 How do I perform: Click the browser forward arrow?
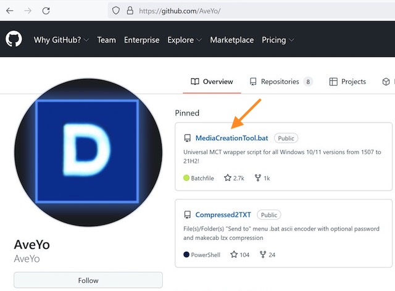click(28, 11)
